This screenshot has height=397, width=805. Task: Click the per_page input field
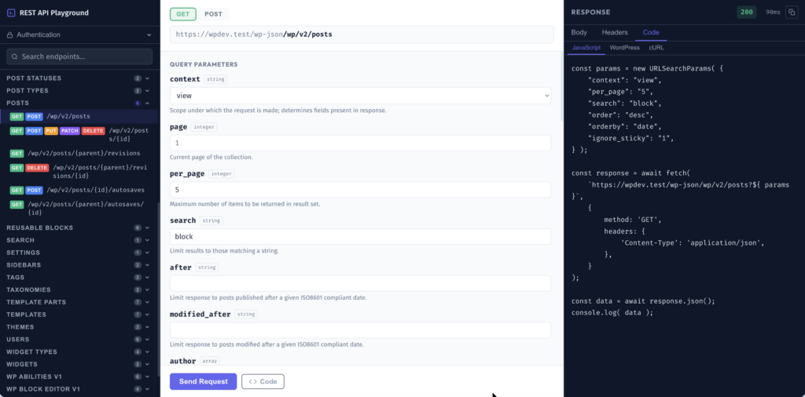coord(360,190)
